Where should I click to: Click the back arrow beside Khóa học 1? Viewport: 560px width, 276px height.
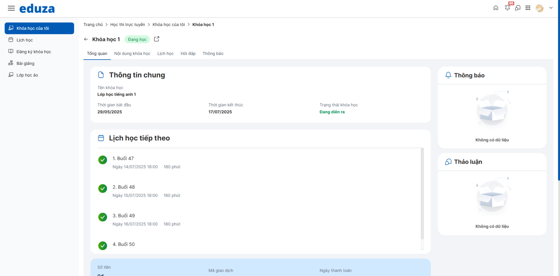86,39
